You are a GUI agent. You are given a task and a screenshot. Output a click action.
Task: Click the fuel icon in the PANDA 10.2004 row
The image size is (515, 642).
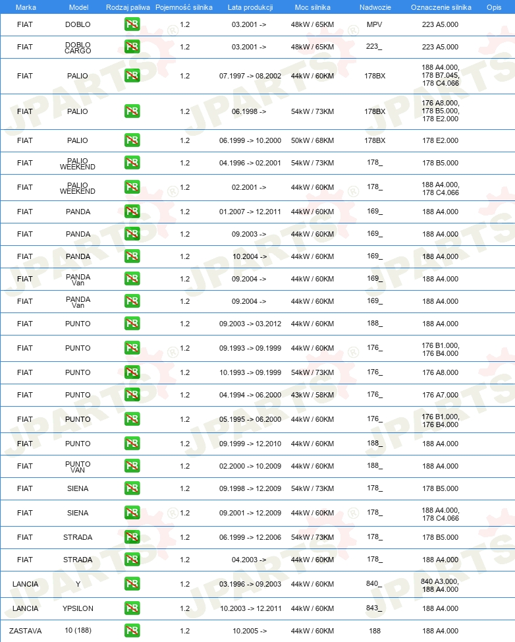tap(132, 256)
